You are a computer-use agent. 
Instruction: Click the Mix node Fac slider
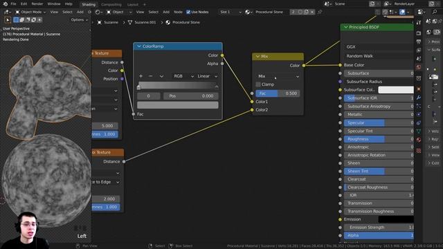pos(278,93)
